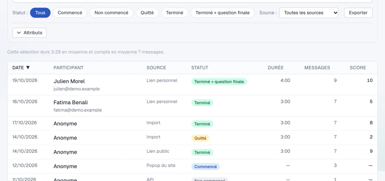Sort by DURÉE column header

click(276, 68)
